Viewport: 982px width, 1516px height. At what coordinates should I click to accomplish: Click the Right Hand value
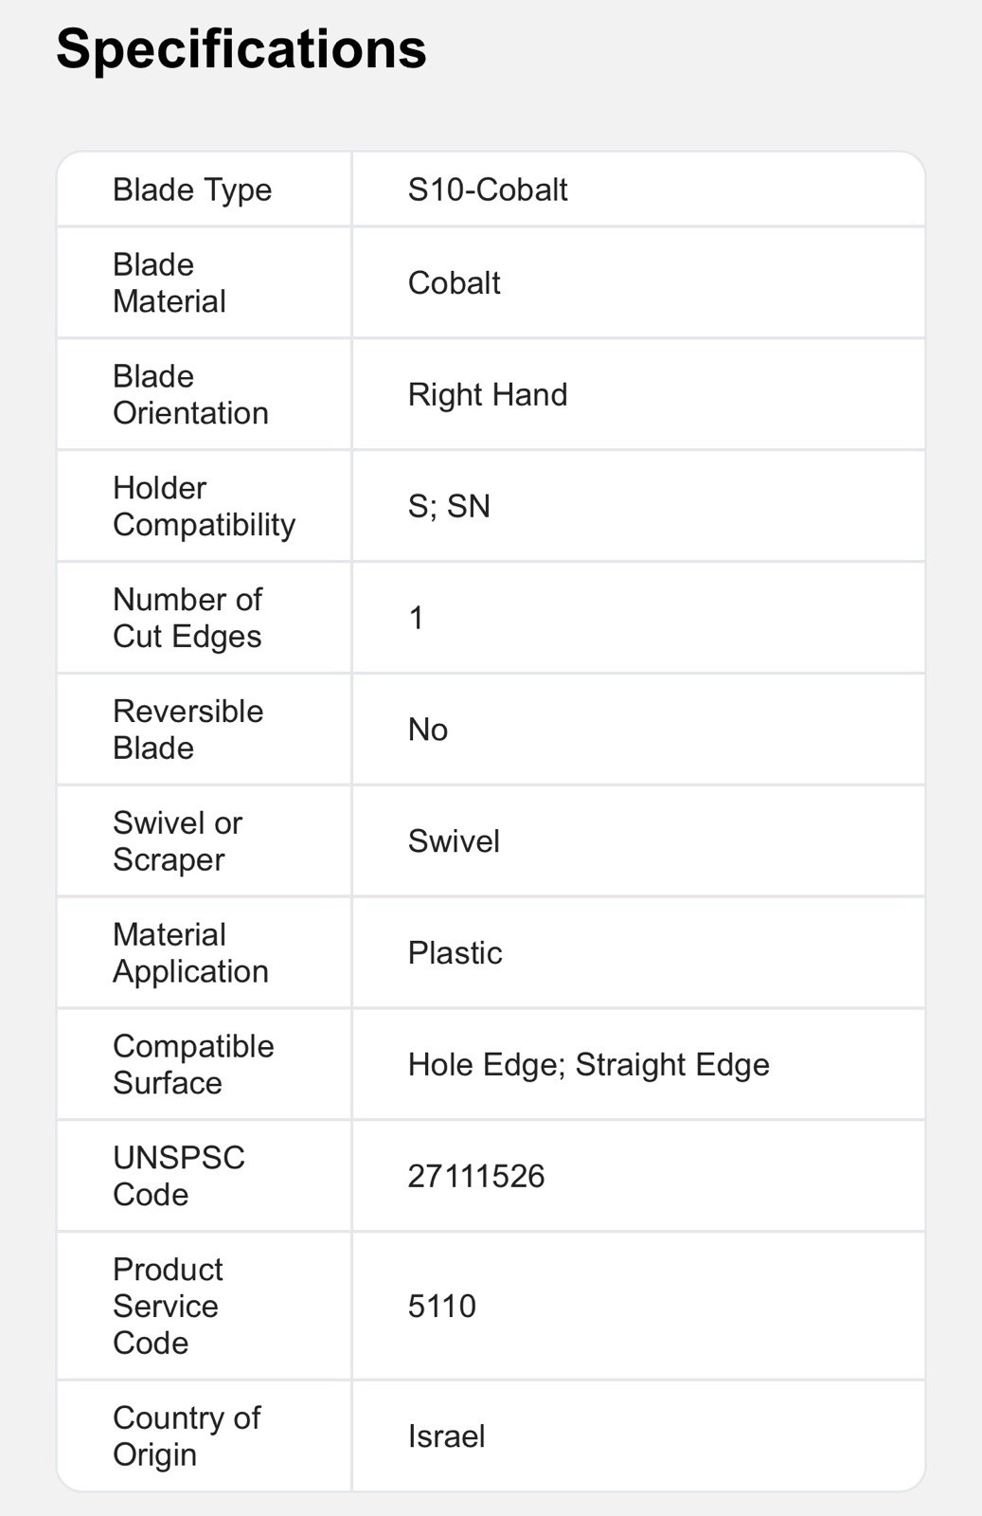coord(488,394)
